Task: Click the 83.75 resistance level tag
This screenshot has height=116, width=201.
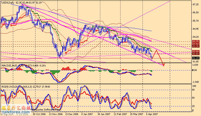Action: (x=196, y=42)
